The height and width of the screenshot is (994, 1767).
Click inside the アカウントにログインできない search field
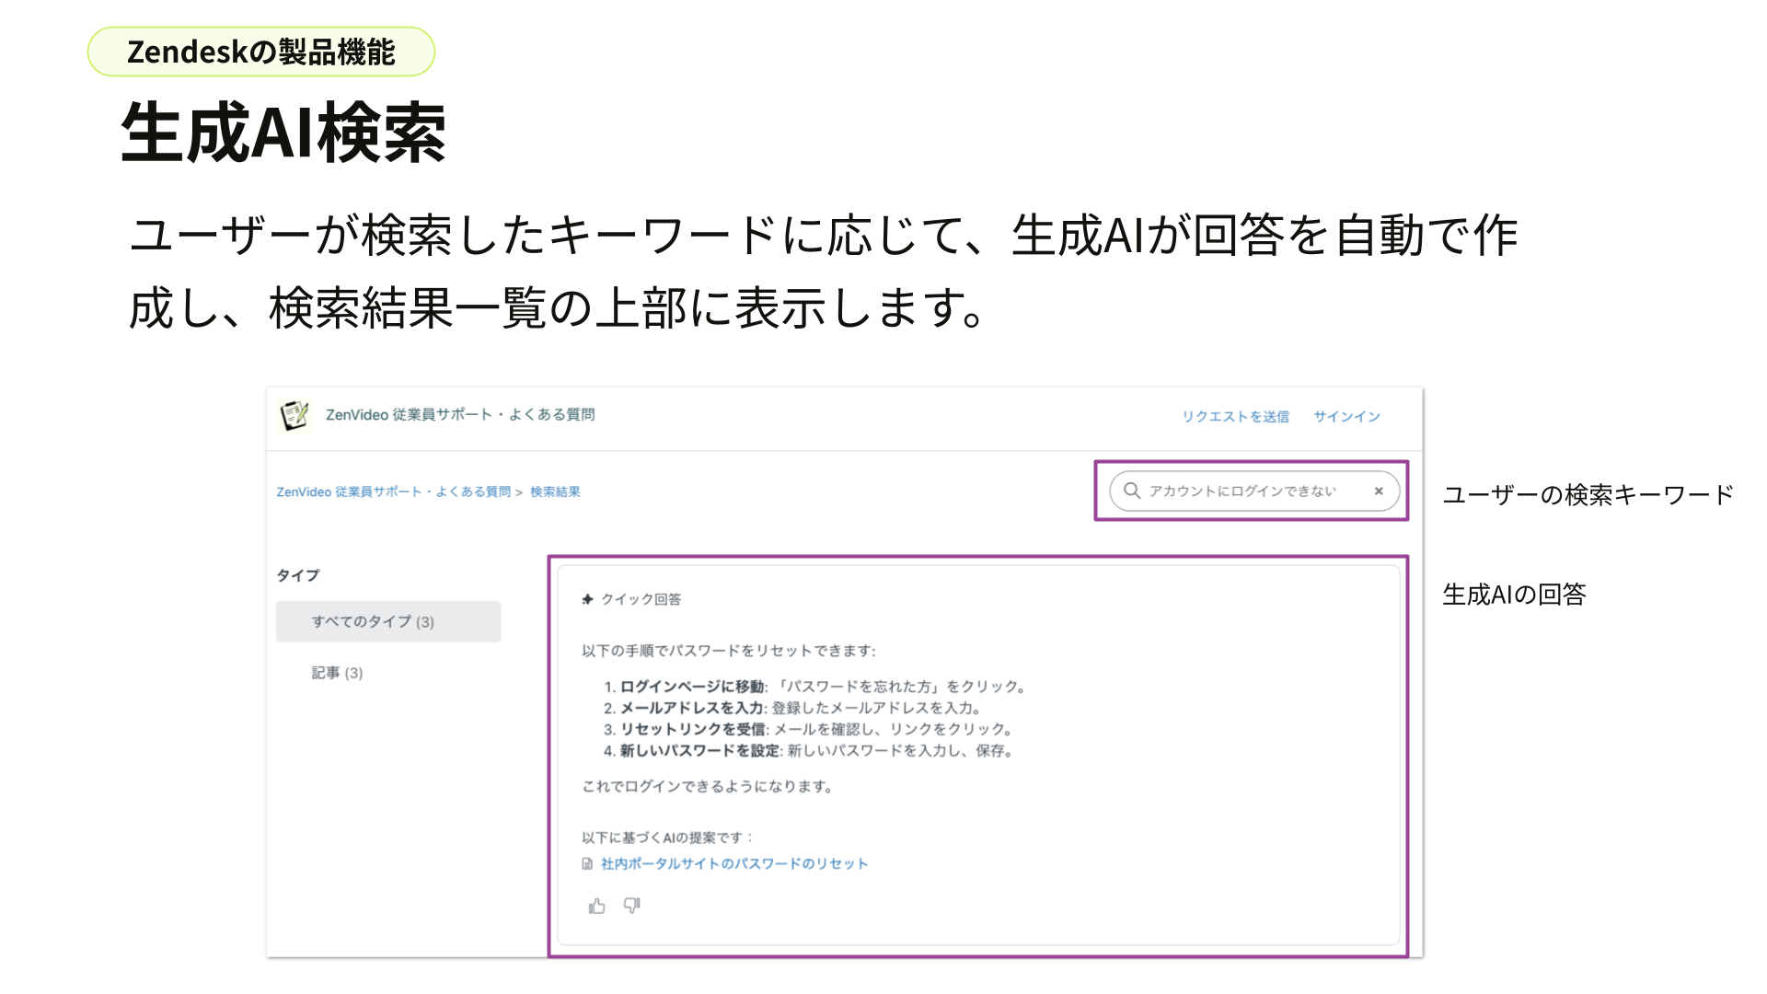coord(1241,491)
